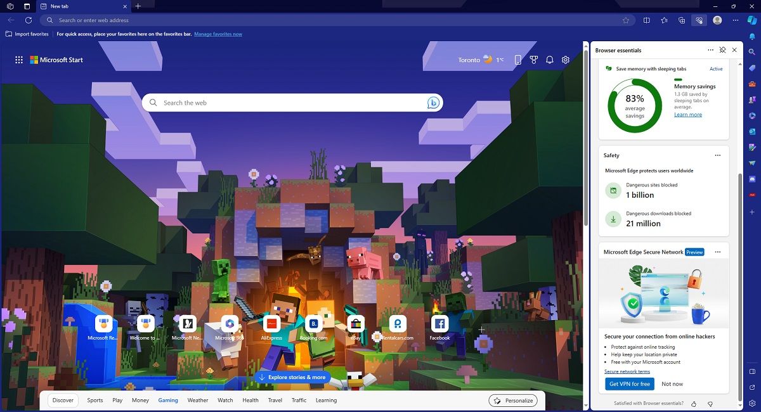Unpin the Browser essentials pane
Viewport: 761px width, 412px height.
(722, 50)
